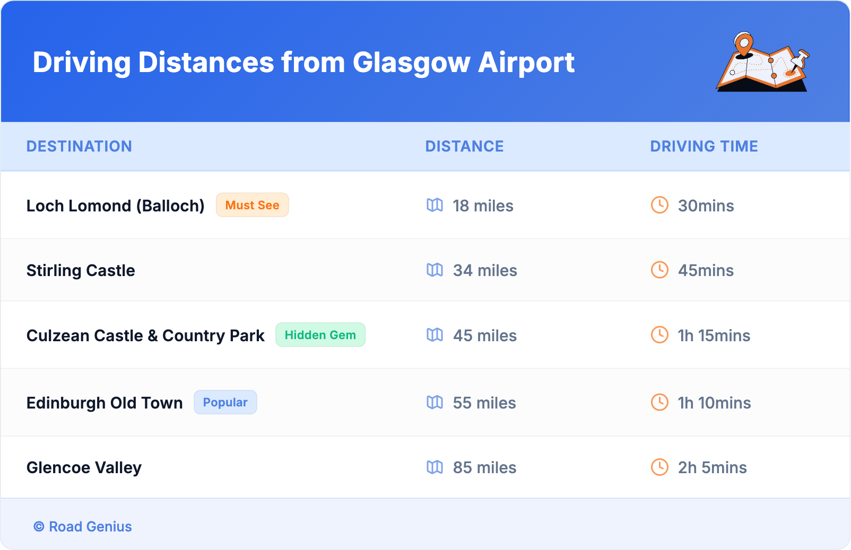Click the Glencoe Valley destination name

(84, 467)
